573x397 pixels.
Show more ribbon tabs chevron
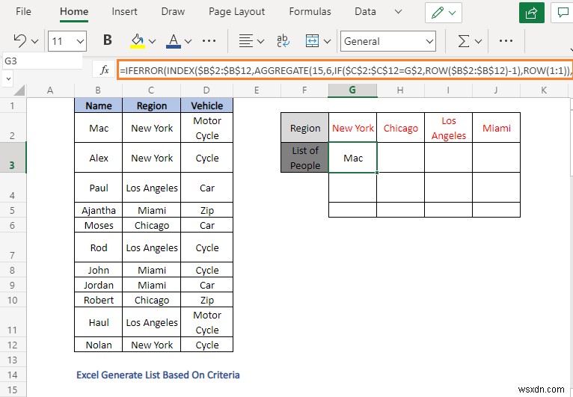pyautogui.click(x=398, y=12)
